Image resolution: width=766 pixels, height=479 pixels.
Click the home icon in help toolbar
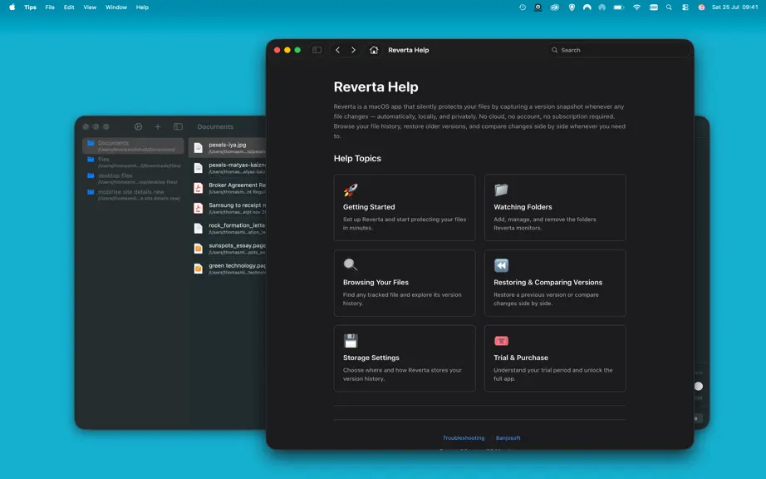[374, 50]
